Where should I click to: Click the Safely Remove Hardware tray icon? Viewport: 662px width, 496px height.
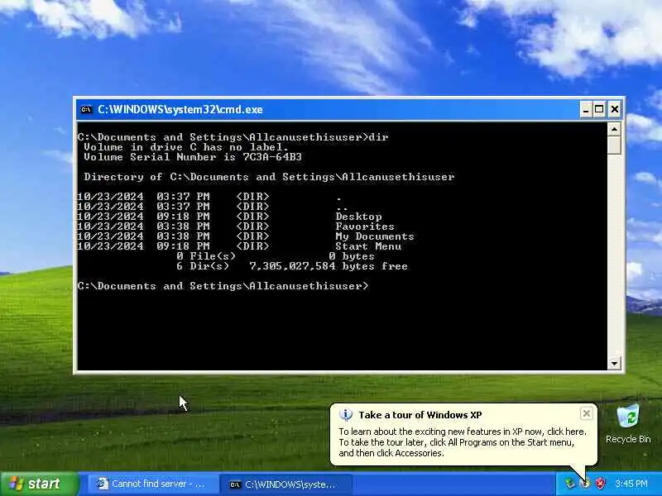click(570, 484)
